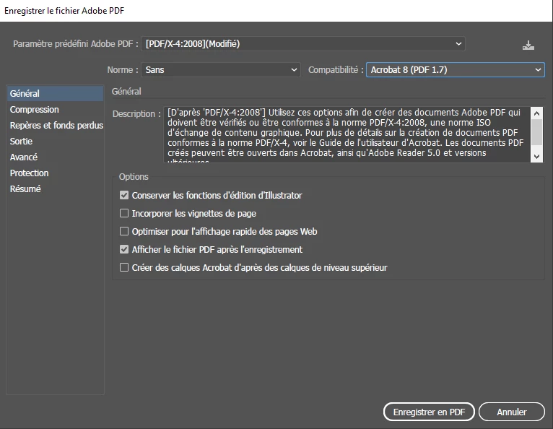
Task: Open the Repères et fonds perdus section
Action: [x=55, y=125]
